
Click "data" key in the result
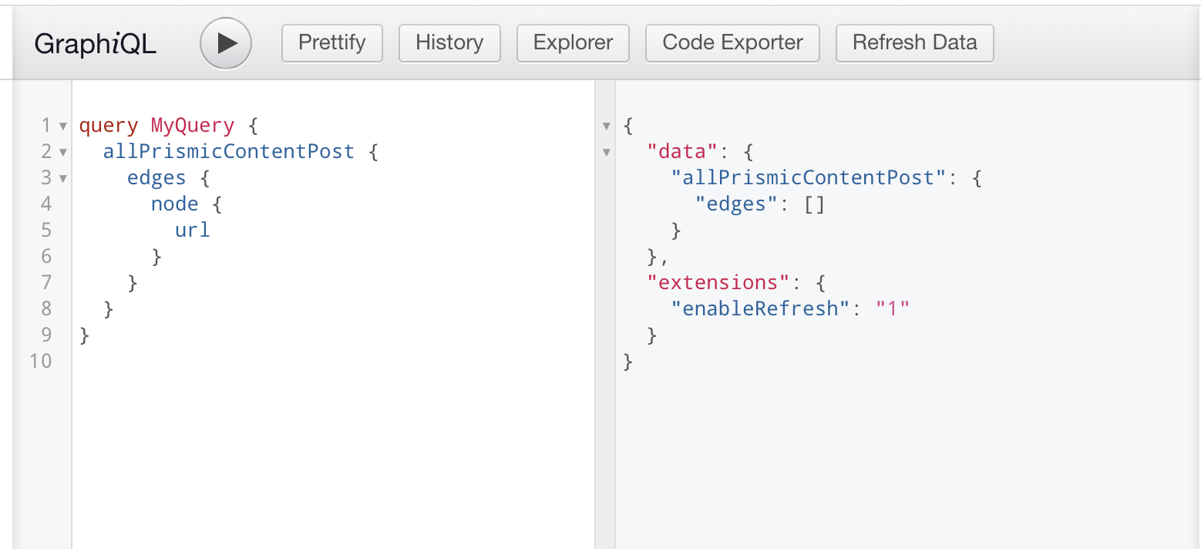(x=682, y=151)
